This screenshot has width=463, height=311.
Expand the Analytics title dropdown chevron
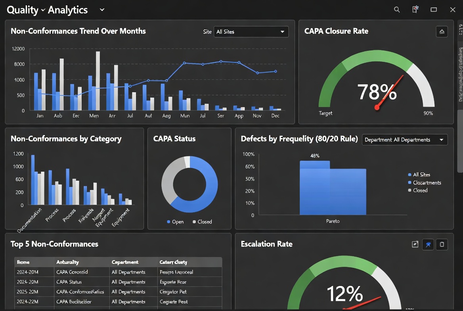102,10
